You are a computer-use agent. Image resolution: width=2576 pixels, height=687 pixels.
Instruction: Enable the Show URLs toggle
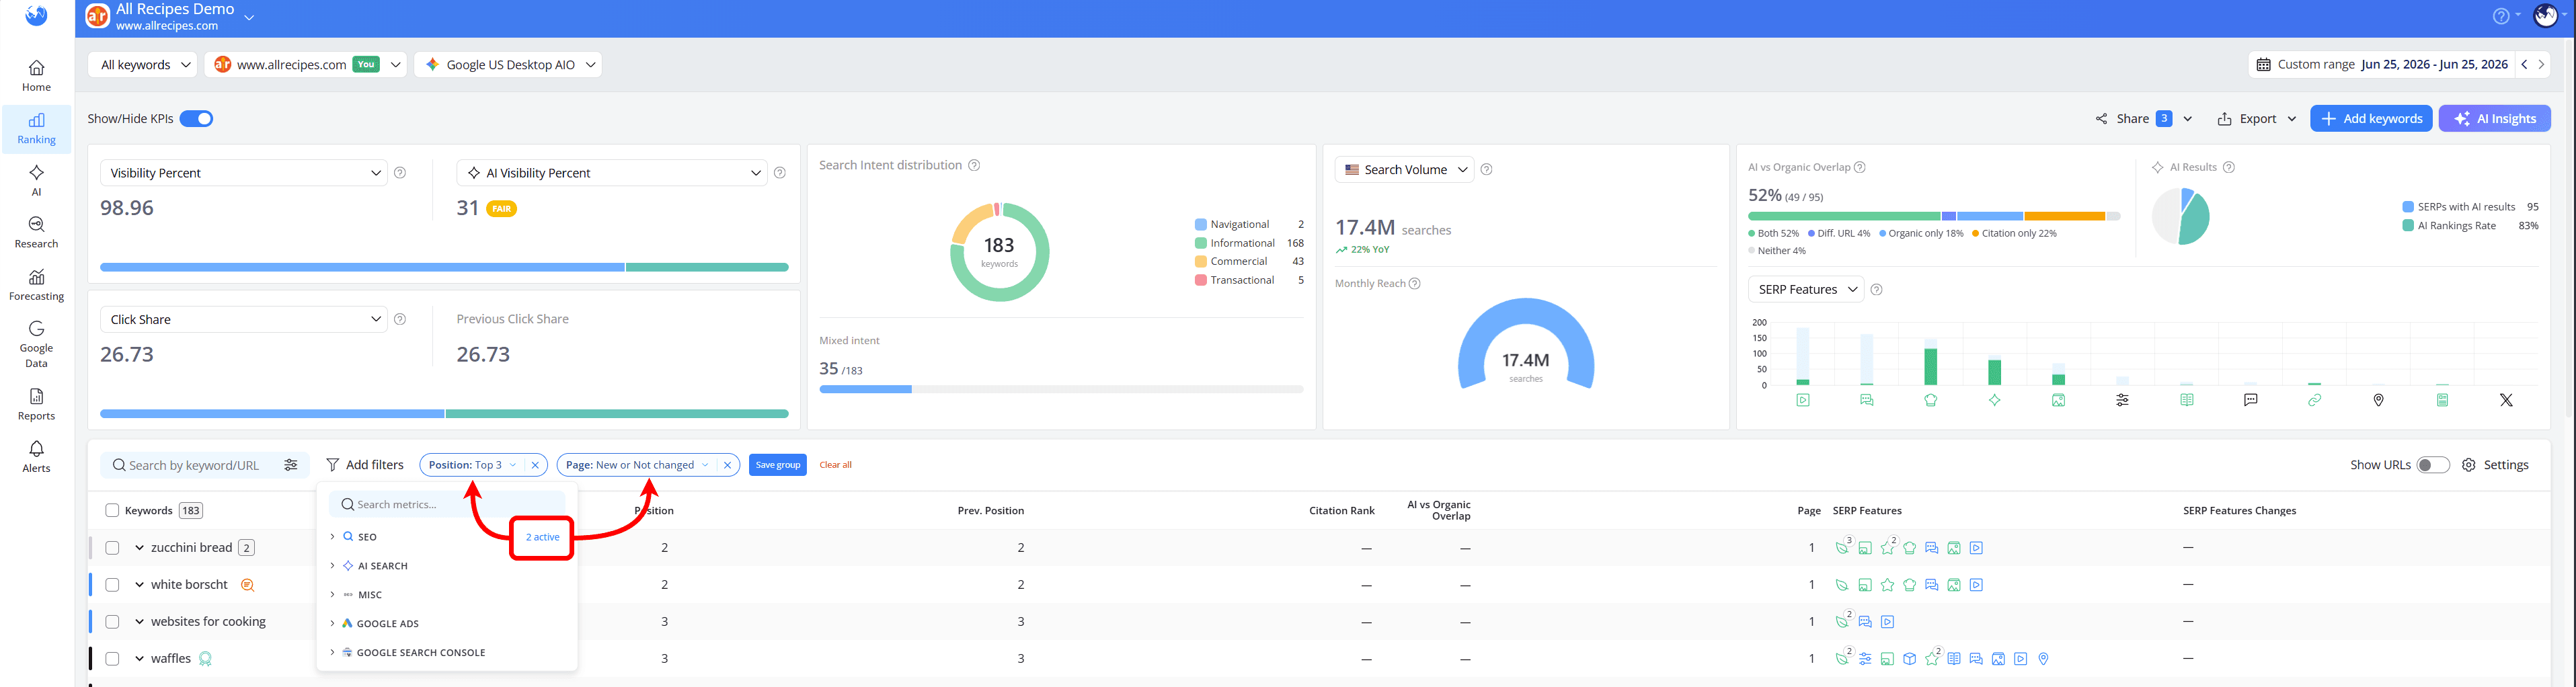coord(2433,465)
